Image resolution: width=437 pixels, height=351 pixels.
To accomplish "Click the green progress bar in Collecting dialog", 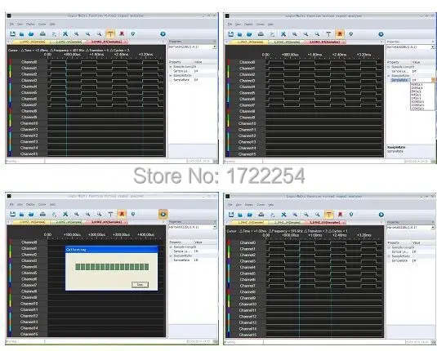I will pos(112,267).
